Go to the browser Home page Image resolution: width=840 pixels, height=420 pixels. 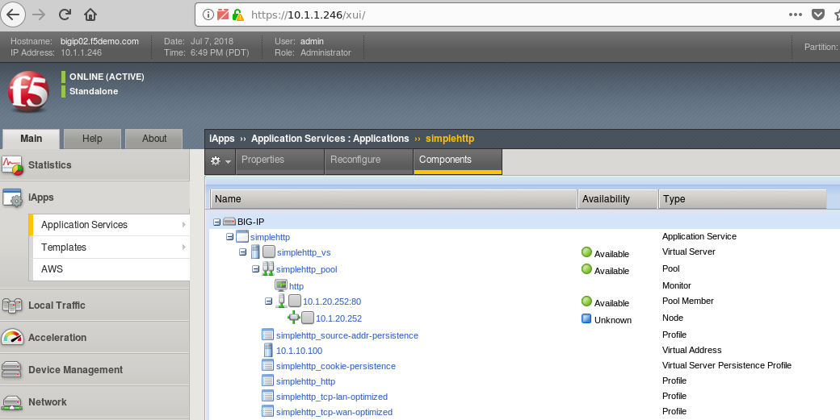(x=90, y=15)
